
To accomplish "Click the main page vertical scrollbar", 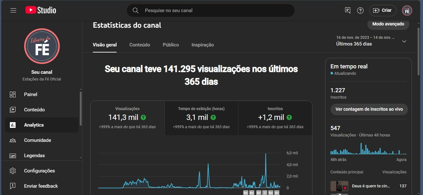I will point(419,52).
